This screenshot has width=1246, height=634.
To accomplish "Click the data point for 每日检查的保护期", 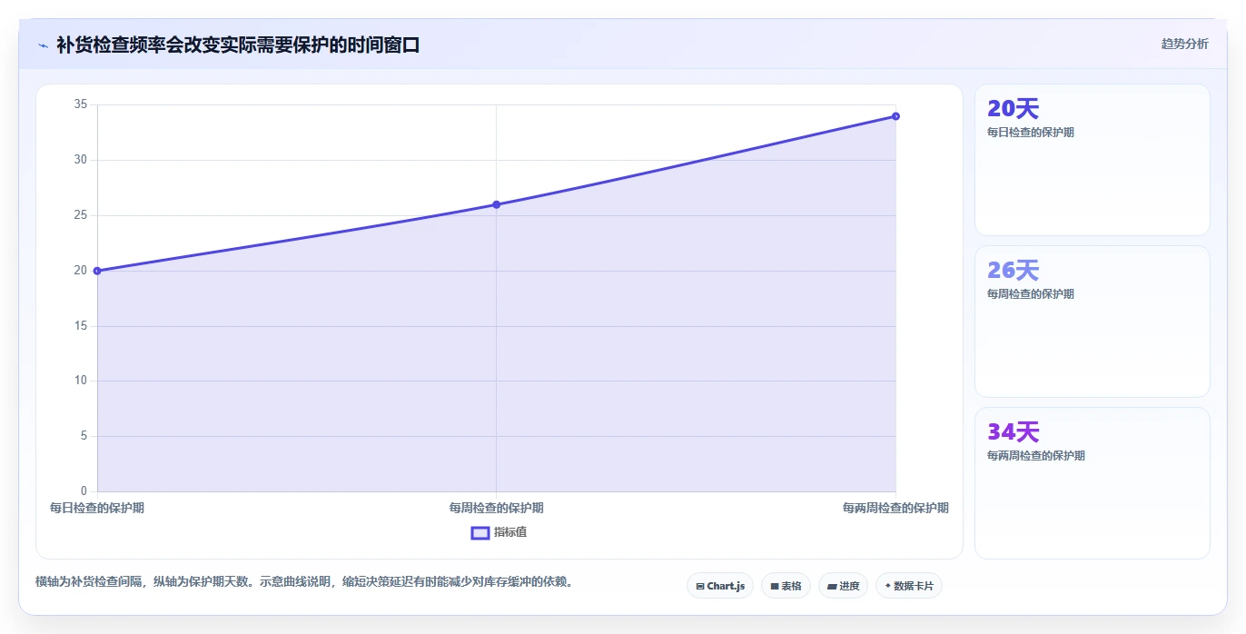I will (x=97, y=271).
